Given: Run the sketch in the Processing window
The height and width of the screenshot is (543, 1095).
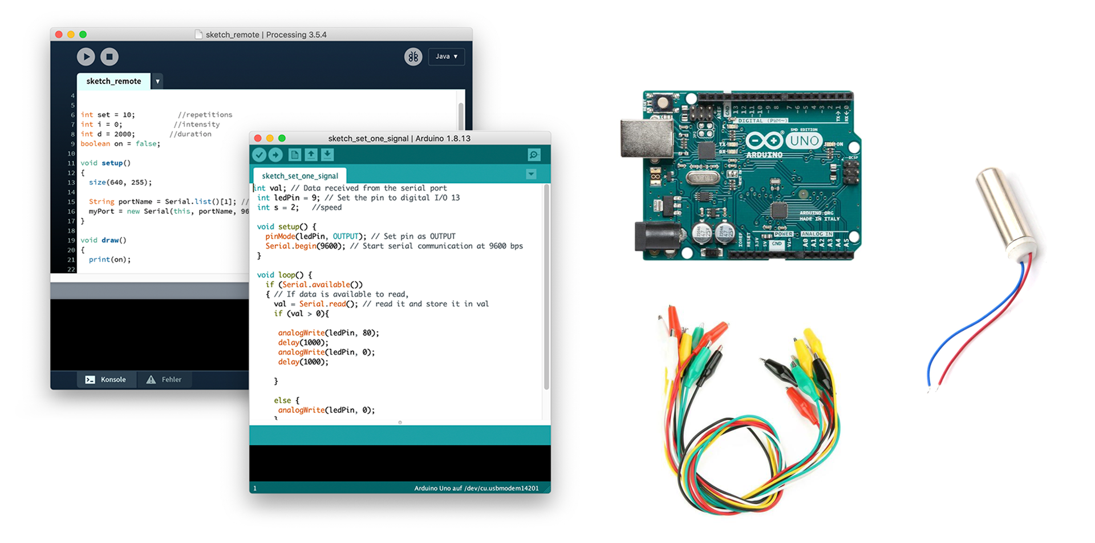Looking at the screenshot, I should [86, 56].
